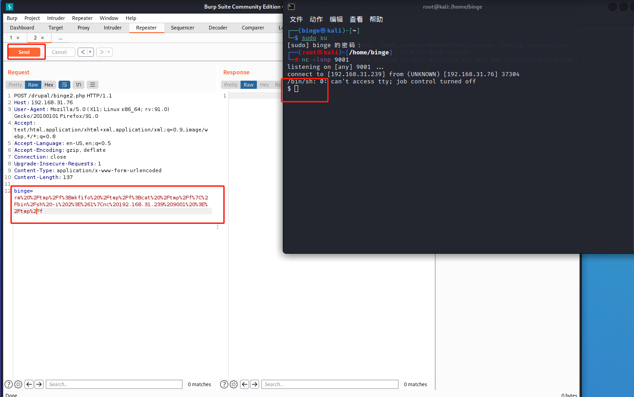The height and width of the screenshot is (397, 634).
Task: Switch to the Intruder tool tab
Action: [113, 28]
